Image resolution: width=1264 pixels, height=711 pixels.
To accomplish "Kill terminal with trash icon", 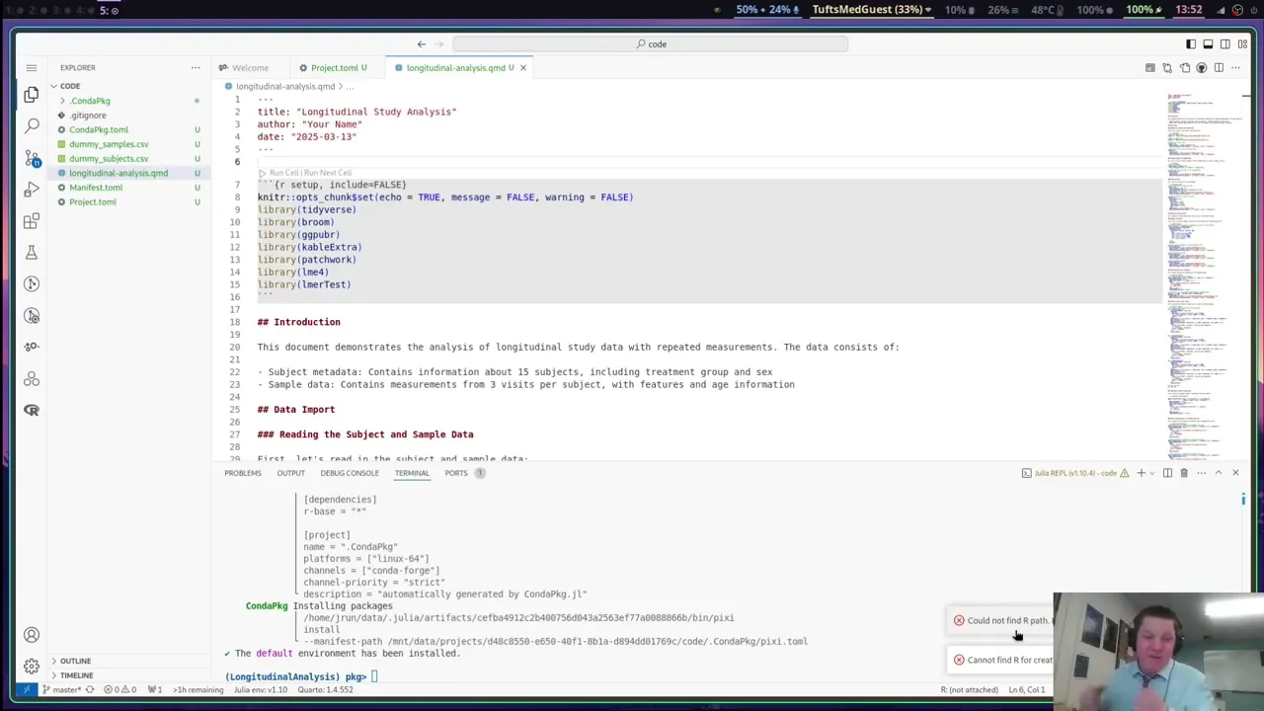I will pyautogui.click(x=1184, y=473).
